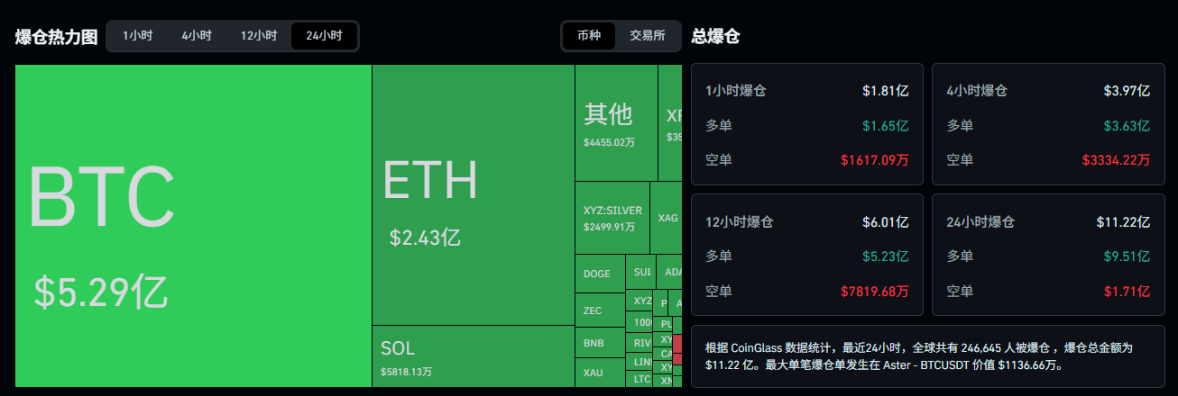The image size is (1178, 396).
Task: Click the XAG heatmap tile
Action: coord(667,217)
